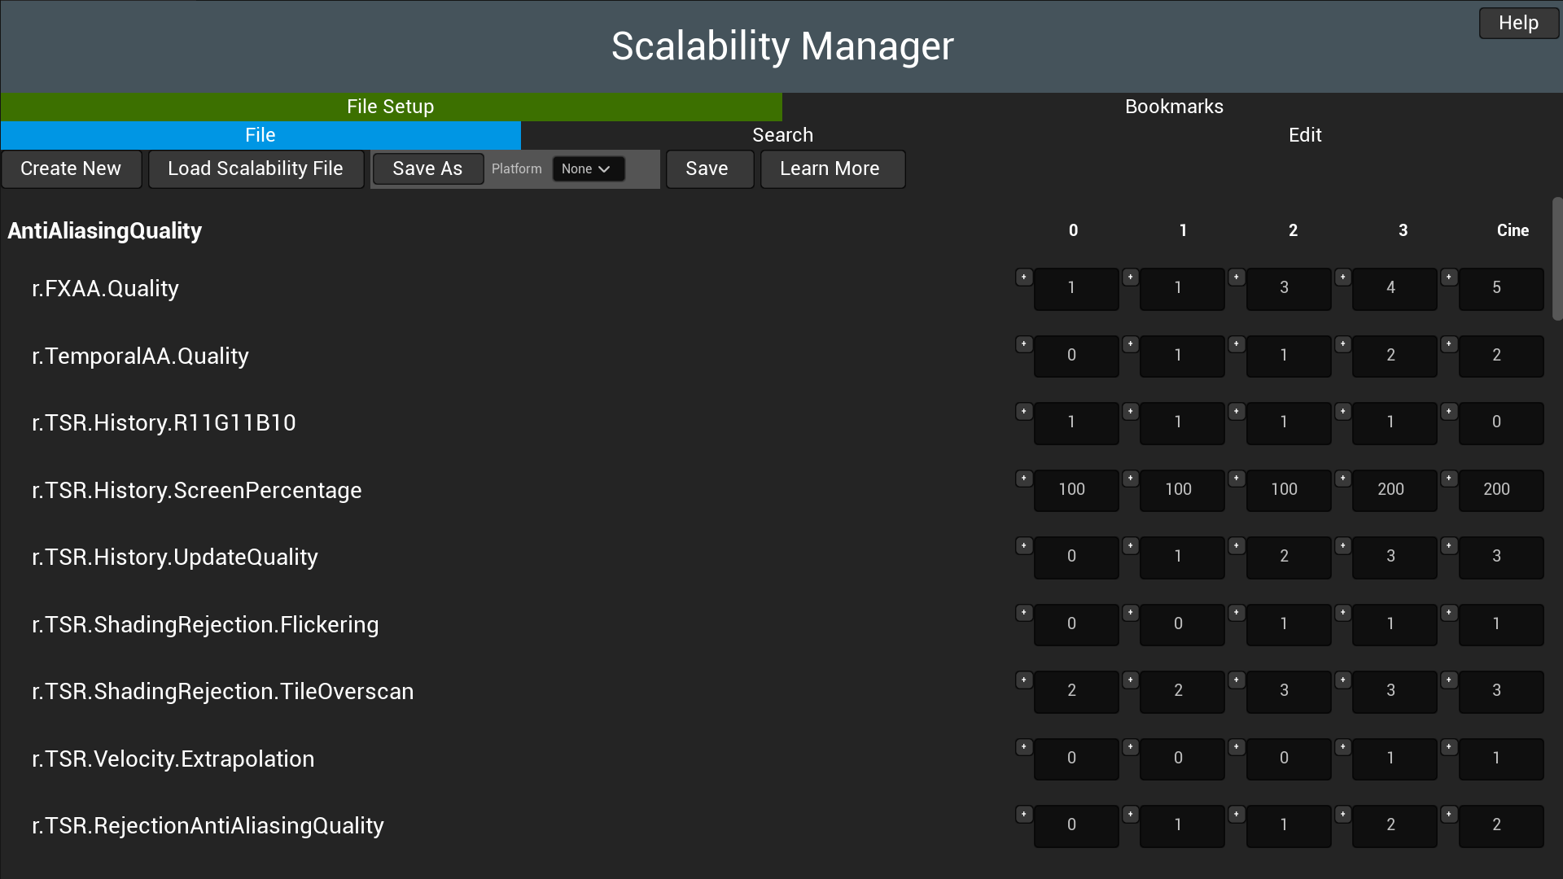Open the Platform dropdown set to None
This screenshot has width=1563, height=879.
point(589,169)
